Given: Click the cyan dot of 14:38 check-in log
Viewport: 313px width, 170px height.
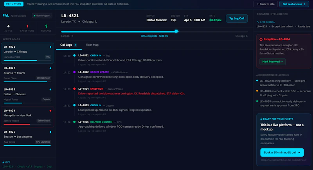Looking at the screenshot, I should pyautogui.click(x=74, y=56).
